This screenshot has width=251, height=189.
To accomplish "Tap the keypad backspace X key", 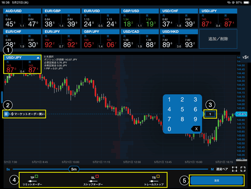I will point(196,129).
